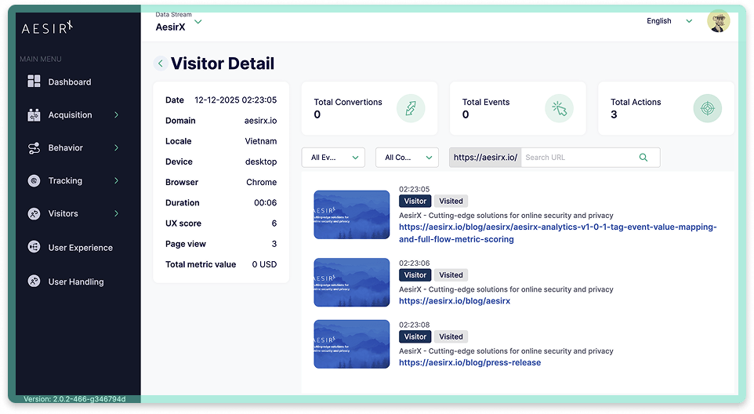Screen dimensions: 754x414
Task: Click the thumbnail of the 02:23:06 visit
Action: 351,282
